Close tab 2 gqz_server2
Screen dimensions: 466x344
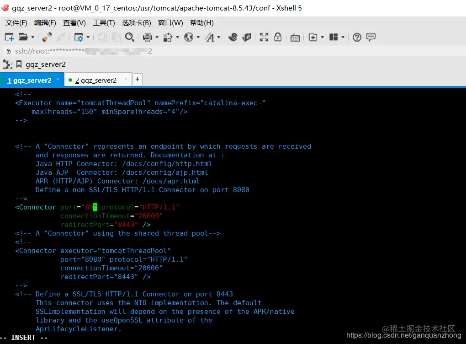(126, 79)
